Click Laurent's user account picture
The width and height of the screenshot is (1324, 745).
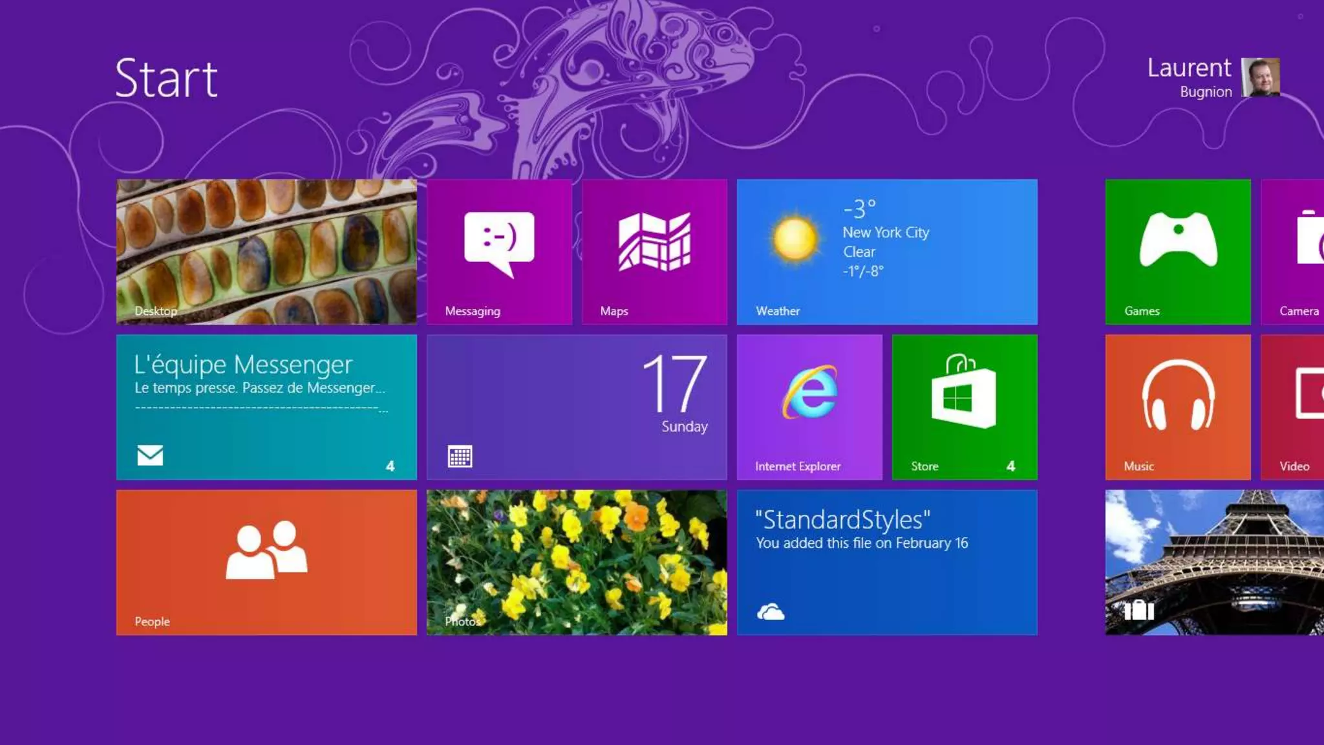(1260, 78)
